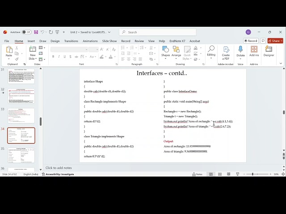The width and height of the screenshot is (286, 214).
Task: Click English (India) language indicator
Action: [31, 174]
